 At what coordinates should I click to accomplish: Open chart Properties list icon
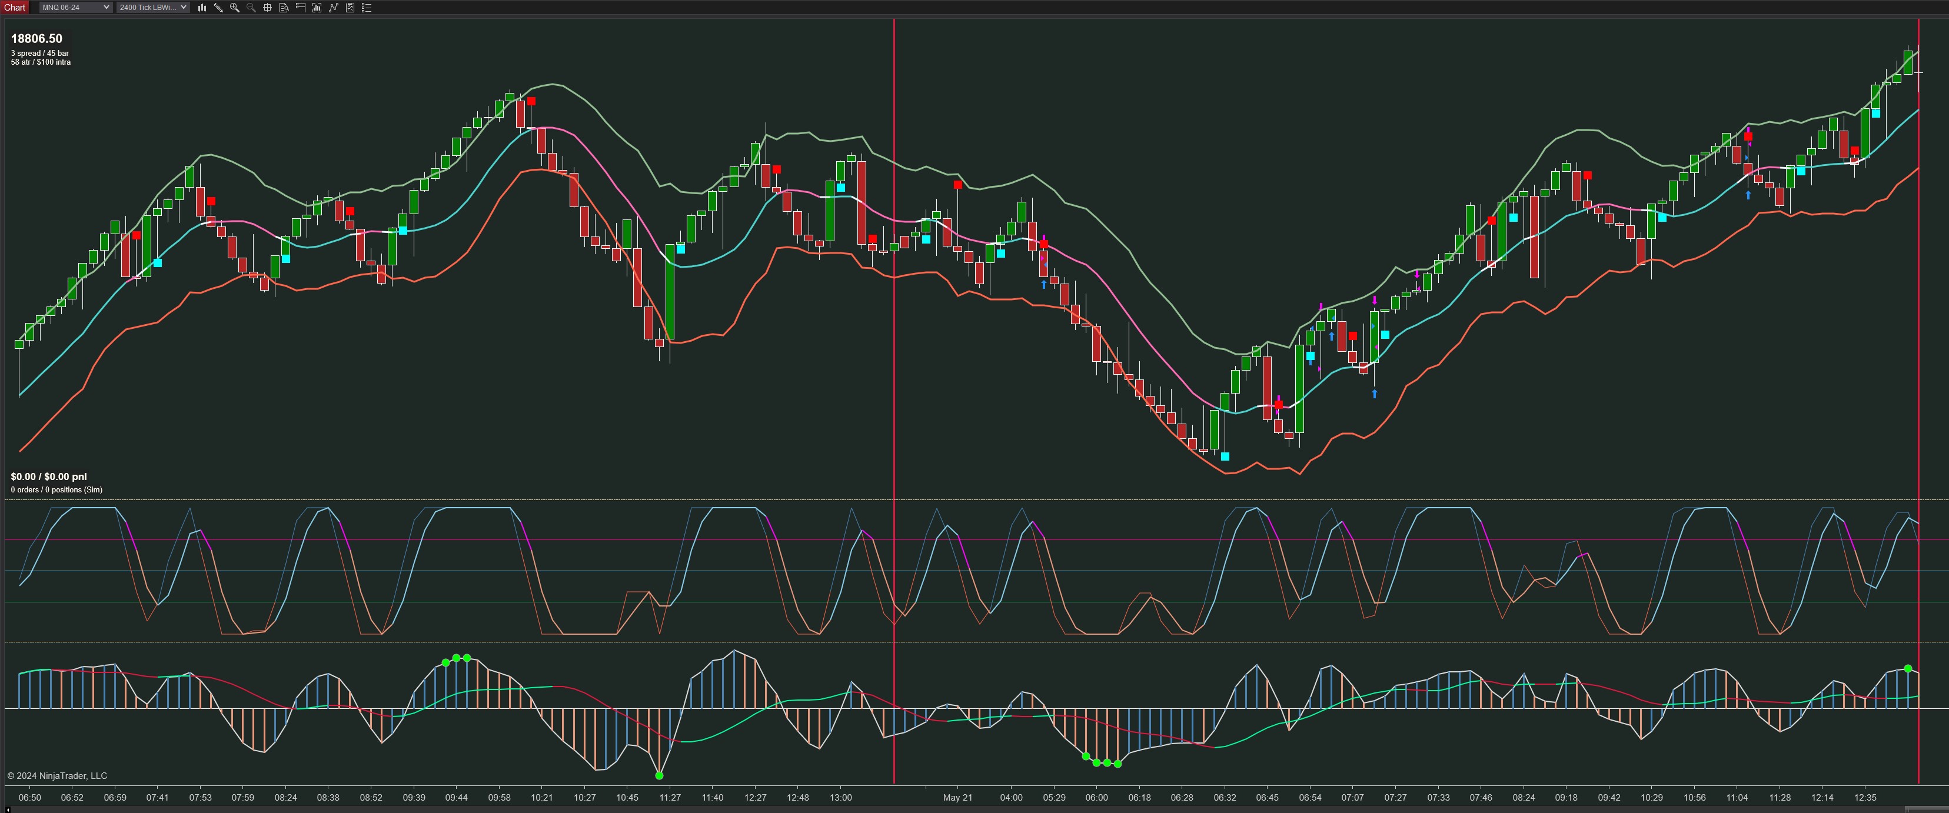pyautogui.click(x=367, y=8)
